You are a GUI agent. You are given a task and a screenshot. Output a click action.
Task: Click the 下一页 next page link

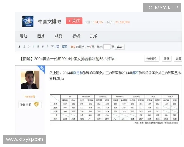[55, 47]
